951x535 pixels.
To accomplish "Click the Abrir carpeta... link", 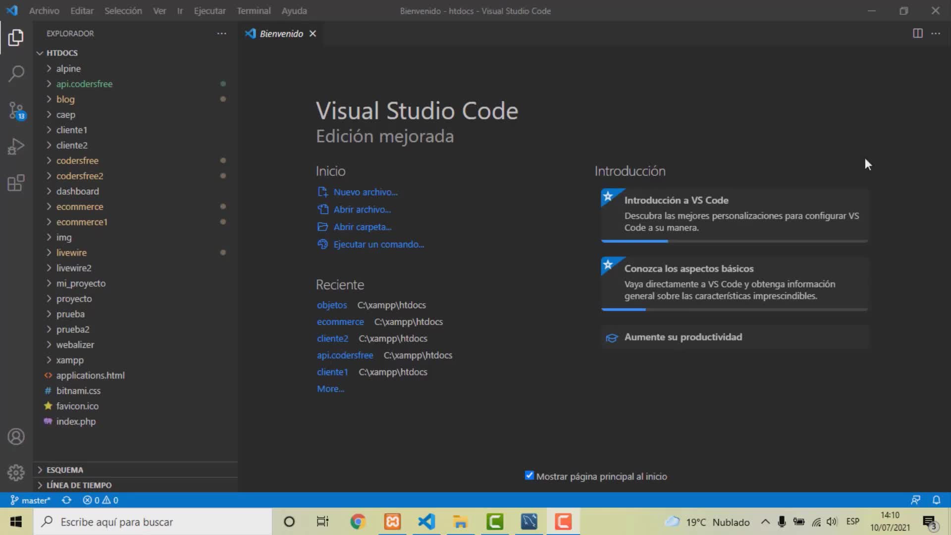I will click(363, 227).
